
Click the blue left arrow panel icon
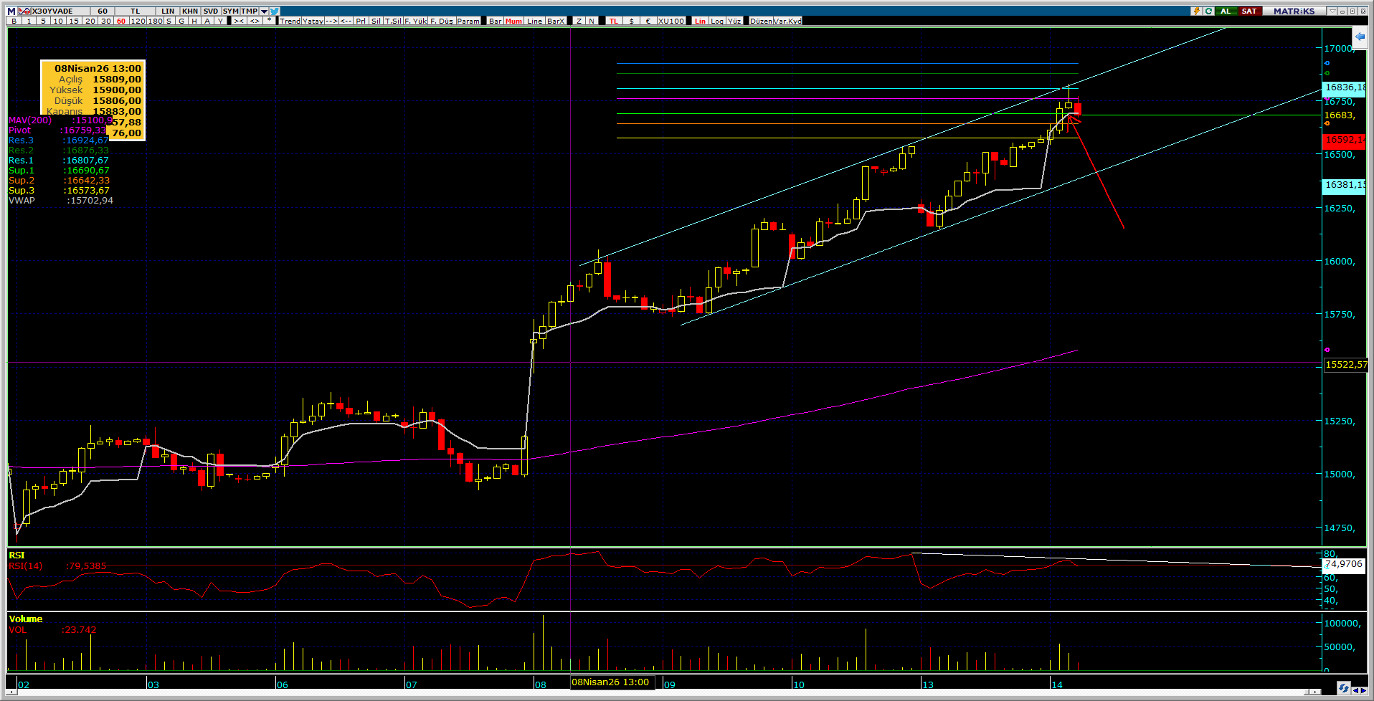pyautogui.click(x=1360, y=37)
